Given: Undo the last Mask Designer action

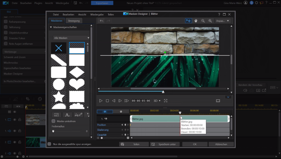Looking at the screenshot, I should point(102,21).
